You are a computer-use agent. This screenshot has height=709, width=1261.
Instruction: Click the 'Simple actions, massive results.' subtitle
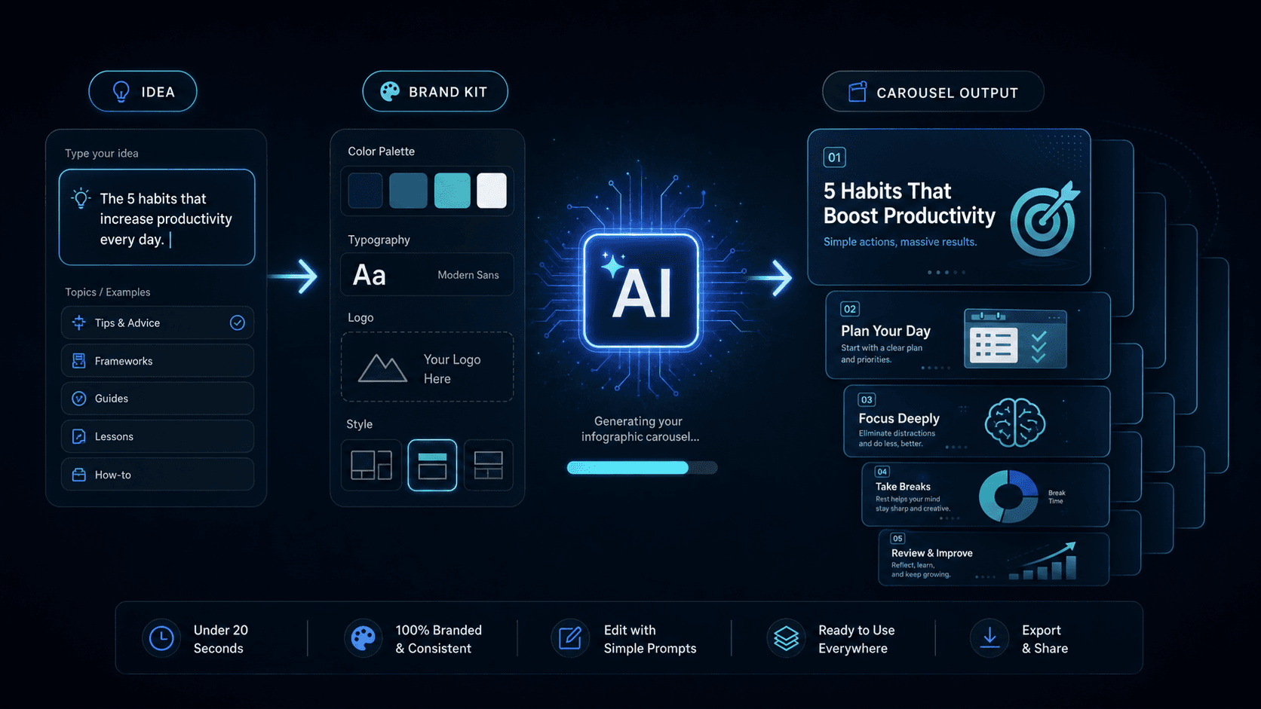[x=900, y=242]
